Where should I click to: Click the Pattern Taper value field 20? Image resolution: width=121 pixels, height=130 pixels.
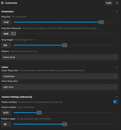pos(6,124)
